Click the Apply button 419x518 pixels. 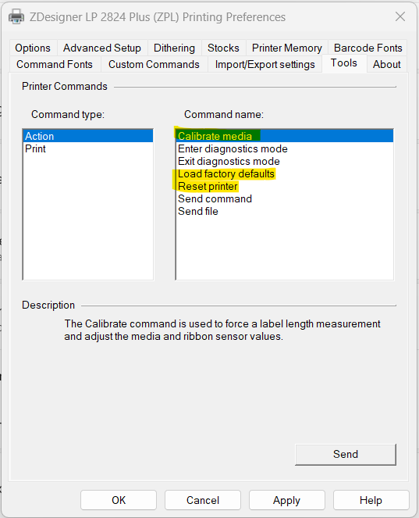click(x=286, y=500)
